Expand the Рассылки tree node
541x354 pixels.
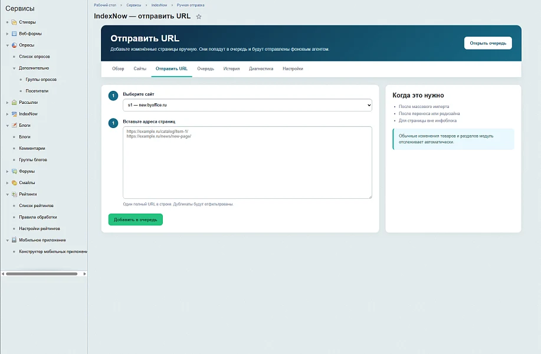[x=7, y=103]
